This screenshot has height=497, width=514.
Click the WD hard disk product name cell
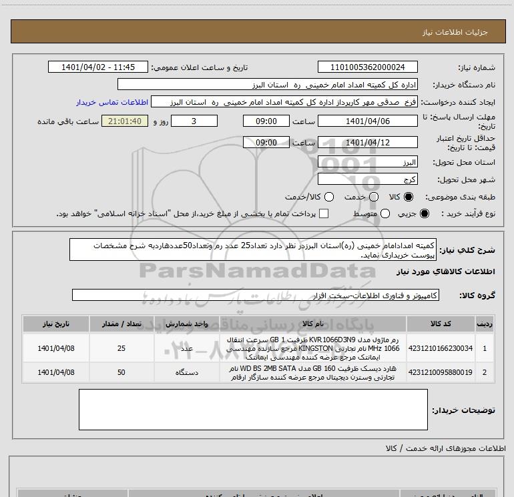[312, 372]
